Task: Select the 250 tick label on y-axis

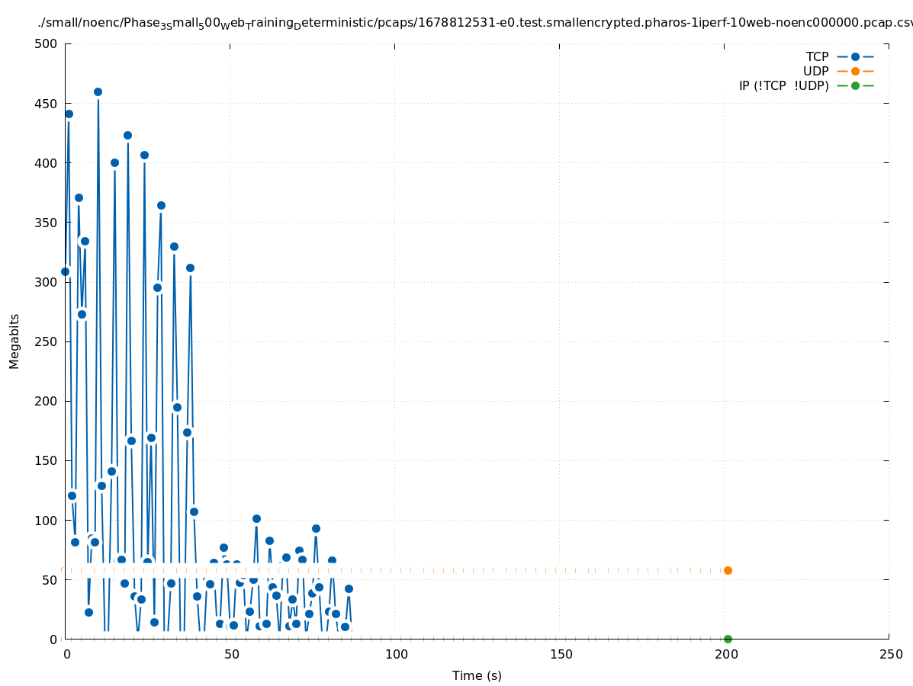Action: pos(47,341)
